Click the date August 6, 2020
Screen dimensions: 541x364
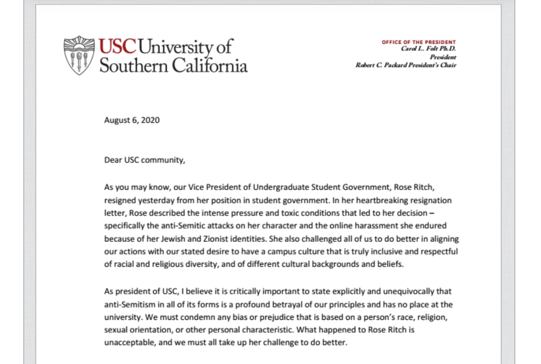[132, 120]
